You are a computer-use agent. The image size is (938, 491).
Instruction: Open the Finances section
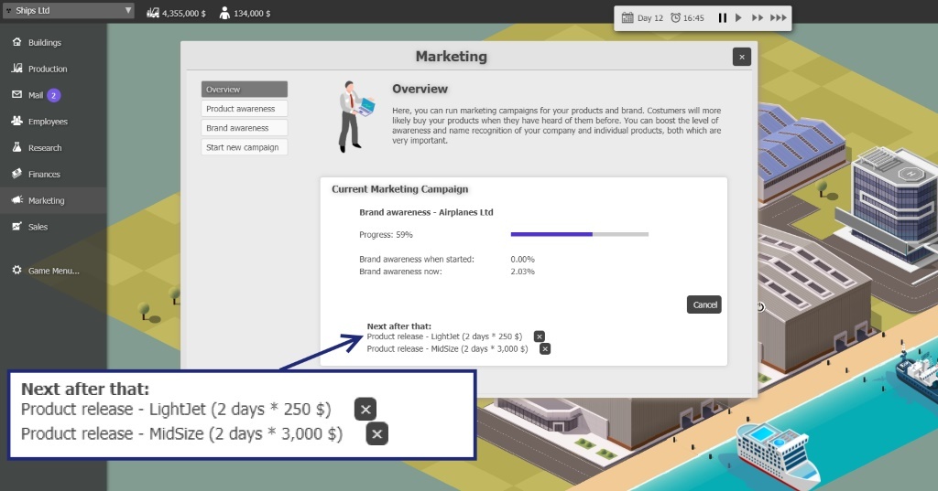43,174
